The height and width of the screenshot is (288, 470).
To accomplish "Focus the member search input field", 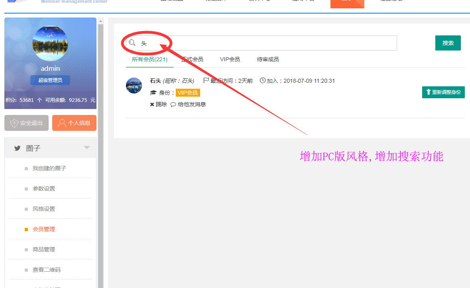I will 262,43.
